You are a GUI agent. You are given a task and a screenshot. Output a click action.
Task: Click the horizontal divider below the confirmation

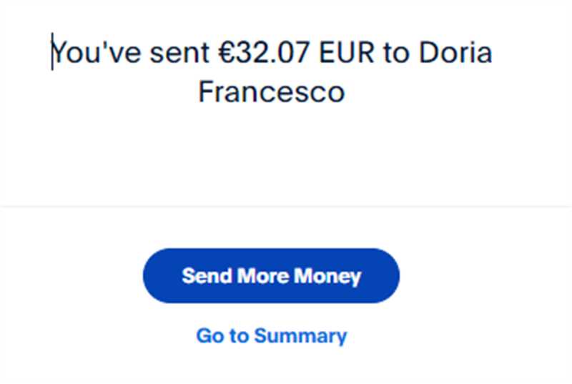pyautogui.click(x=286, y=207)
